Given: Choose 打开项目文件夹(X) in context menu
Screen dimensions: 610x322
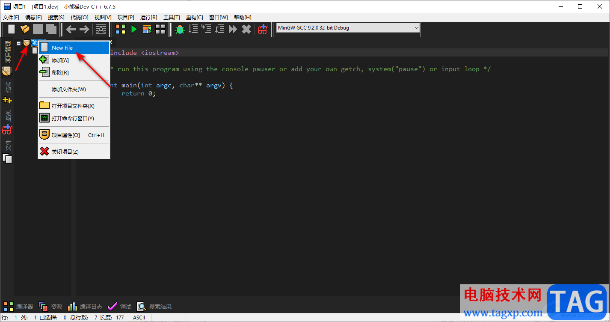Looking at the screenshot, I should click(x=74, y=106).
